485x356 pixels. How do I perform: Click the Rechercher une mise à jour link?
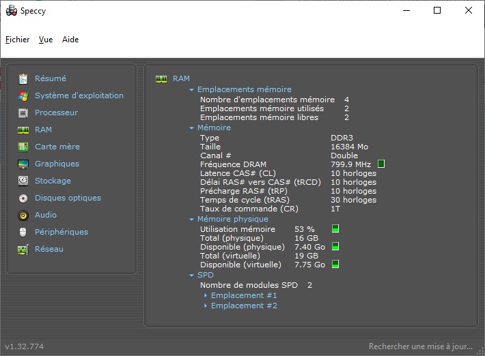pyautogui.click(x=420, y=346)
